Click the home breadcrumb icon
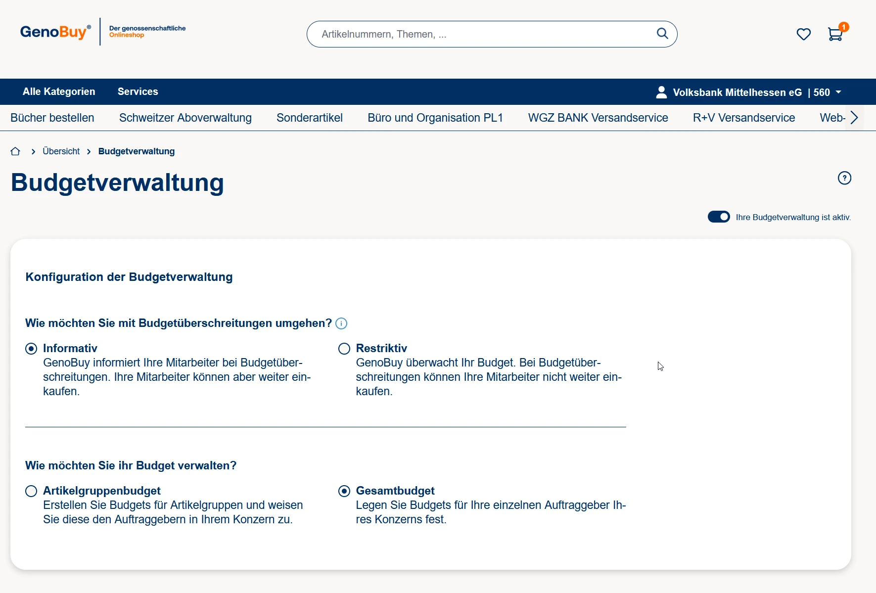 tap(15, 151)
